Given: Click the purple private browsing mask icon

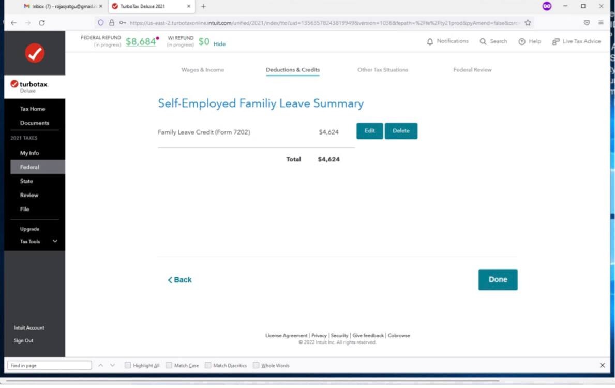Looking at the screenshot, I should pyautogui.click(x=547, y=6).
